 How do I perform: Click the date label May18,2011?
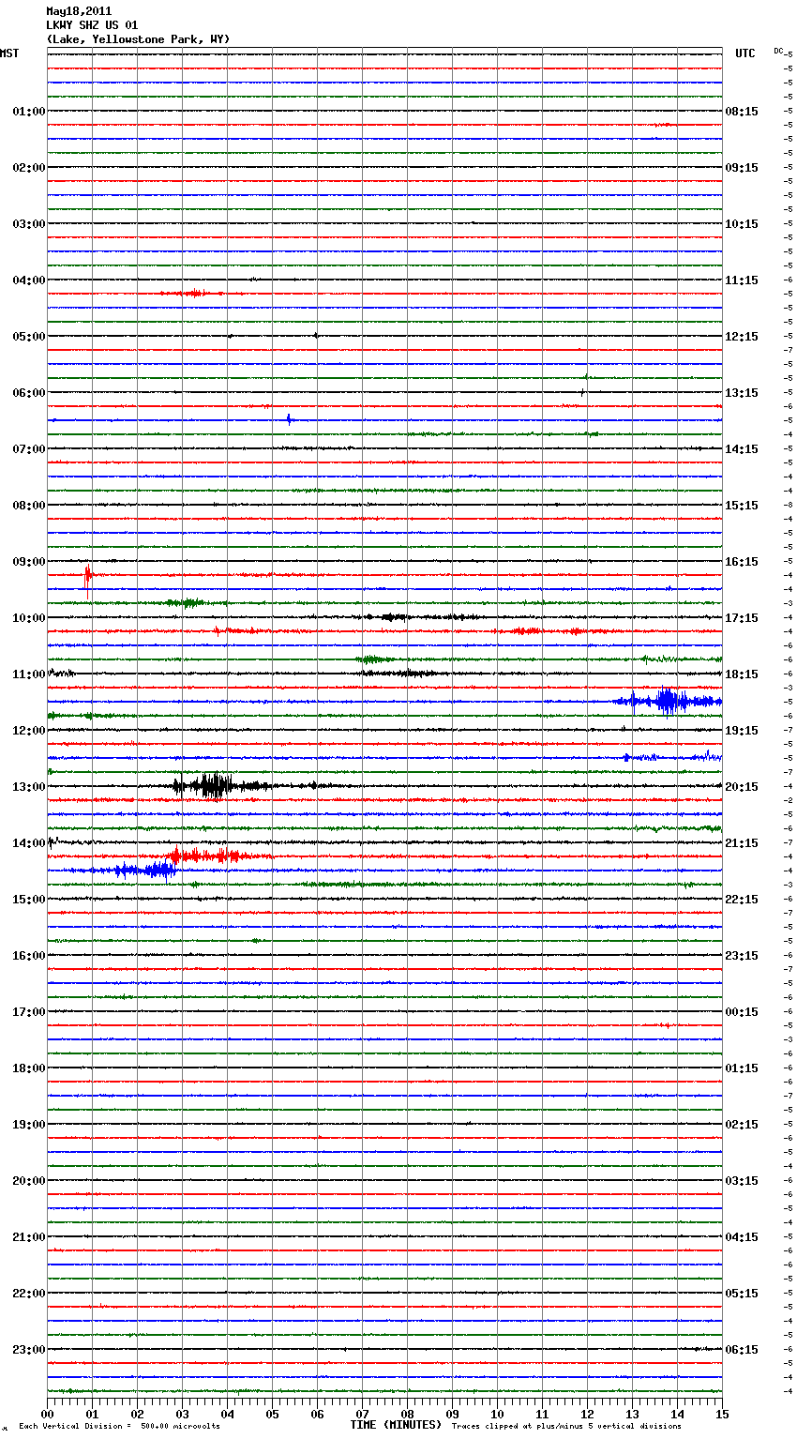tap(79, 11)
